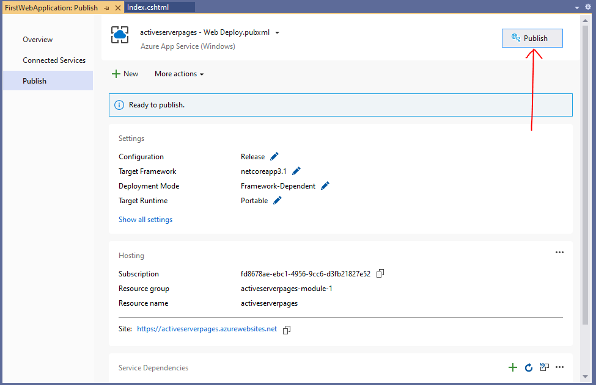Close the FirstWebApplication: Publish tab
Screen dimensions: 596x385
click(x=118, y=8)
